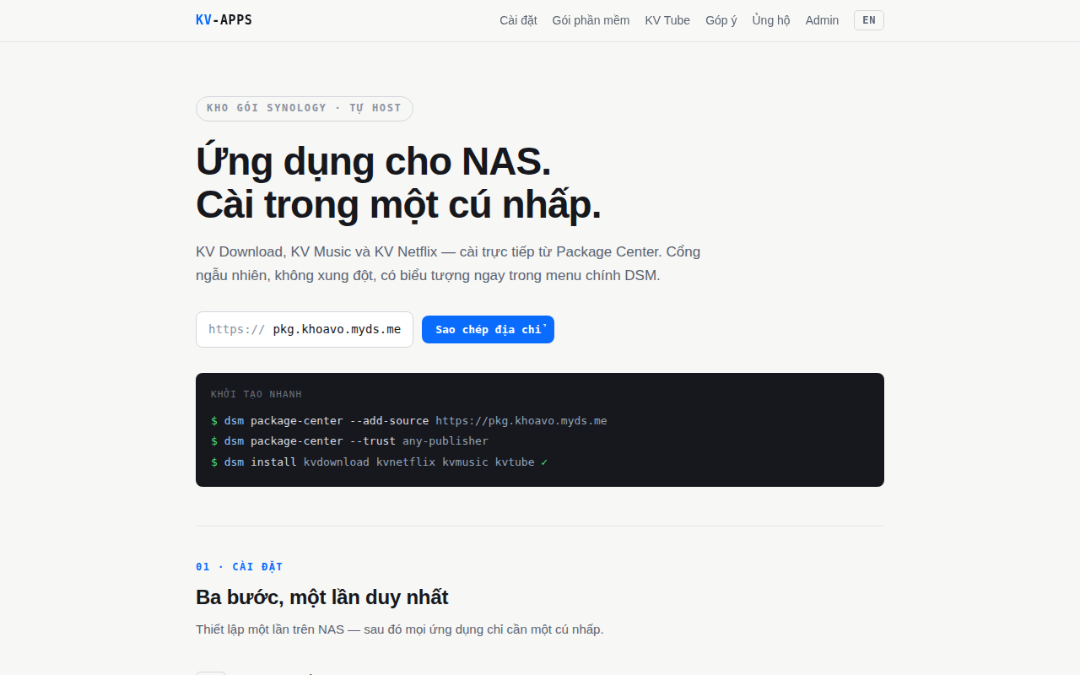Click the dsm install kvdownload command line
This screenshot has height=675, width=1080.
pyautogui.click(x=379, y=462)
